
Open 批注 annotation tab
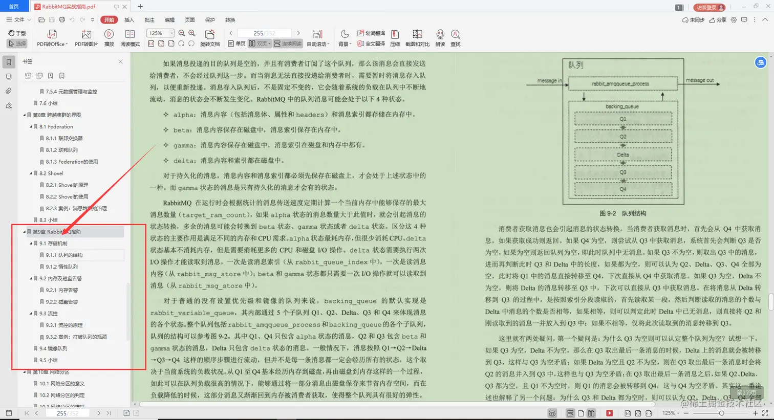pyautogui.click(x=149, y=20)
